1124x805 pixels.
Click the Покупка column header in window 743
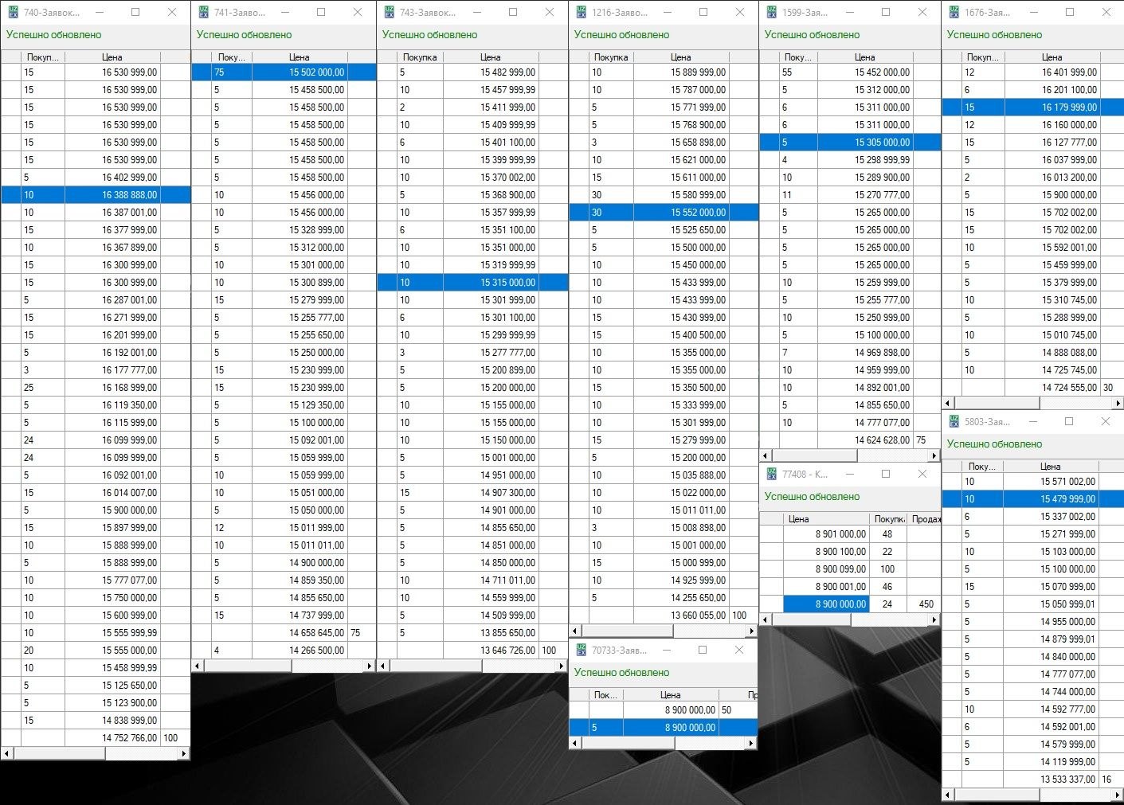click(419, 57)
